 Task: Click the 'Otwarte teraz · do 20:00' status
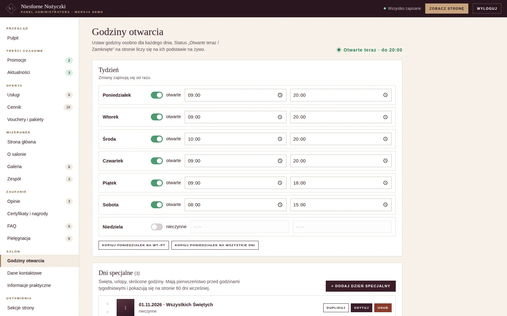pyautogui.click(x=369, y=50)
